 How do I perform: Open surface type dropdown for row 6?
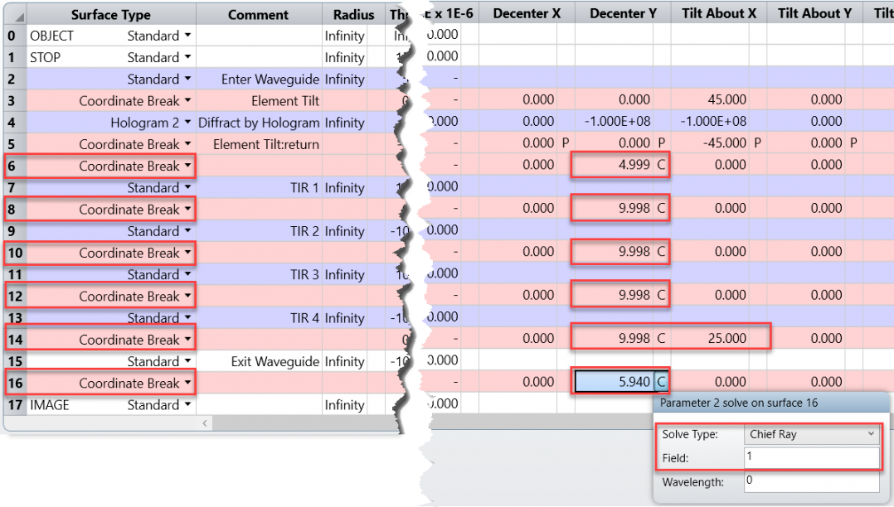pos(187,166)
